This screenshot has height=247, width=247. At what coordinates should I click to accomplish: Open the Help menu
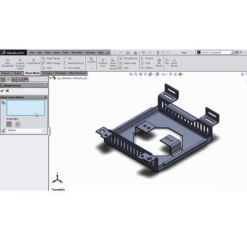pyautogui.click(x=100, y=52)
